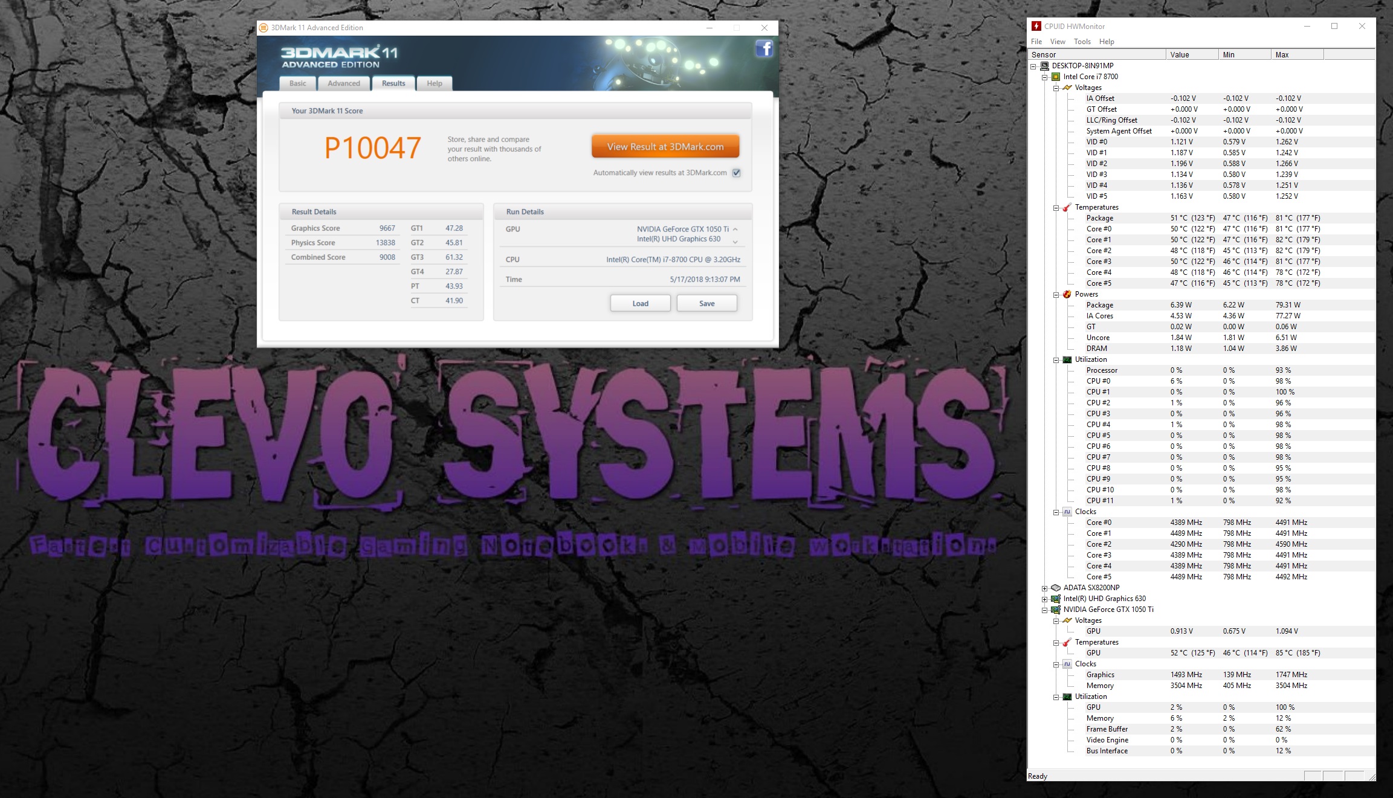The height and width of the screenshot is (798, 1393).
Task: Select the Bus Interface row
Action: click(1203, 751)
